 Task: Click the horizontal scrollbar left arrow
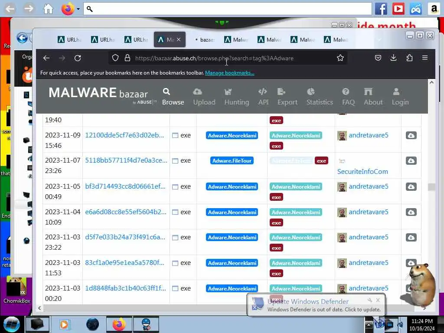click(x=39, y=308)
